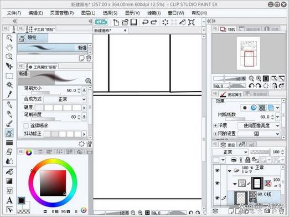Select the Zoom magnifier tool
The image size is (289, 217).
point(9,38)
